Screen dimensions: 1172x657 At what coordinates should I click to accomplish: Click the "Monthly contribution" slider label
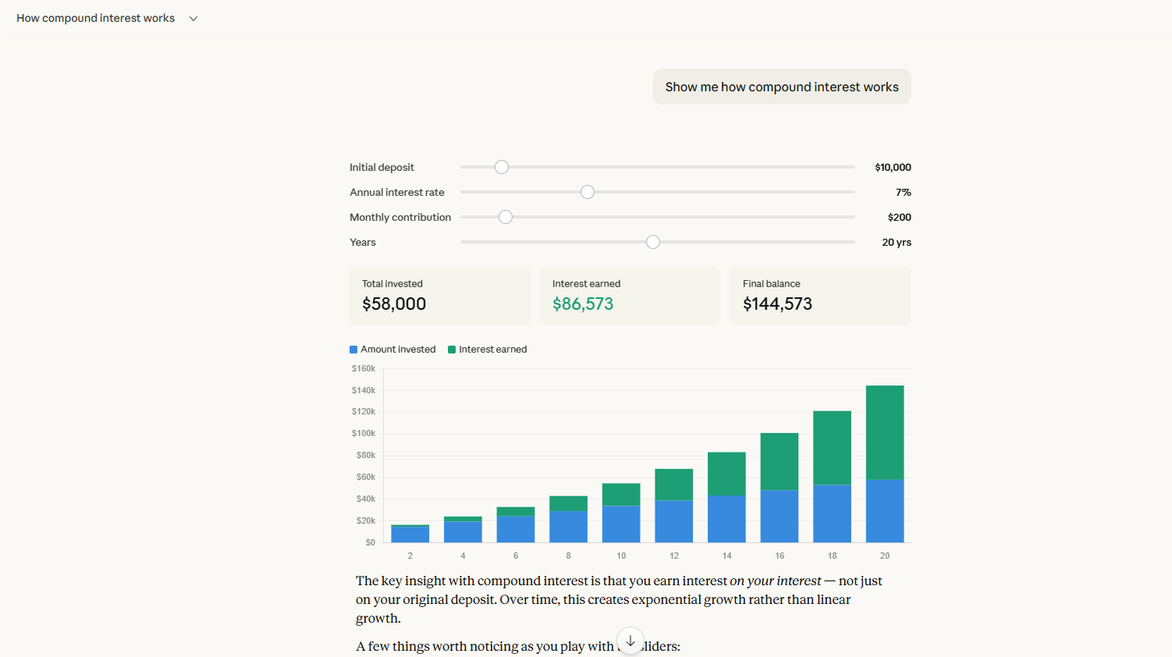click(x=400, y=217)
